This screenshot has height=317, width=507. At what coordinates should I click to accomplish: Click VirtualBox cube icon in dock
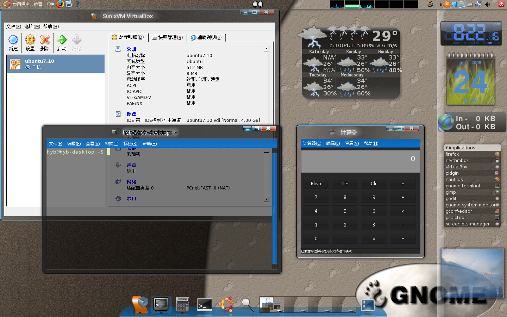point(140,304)
